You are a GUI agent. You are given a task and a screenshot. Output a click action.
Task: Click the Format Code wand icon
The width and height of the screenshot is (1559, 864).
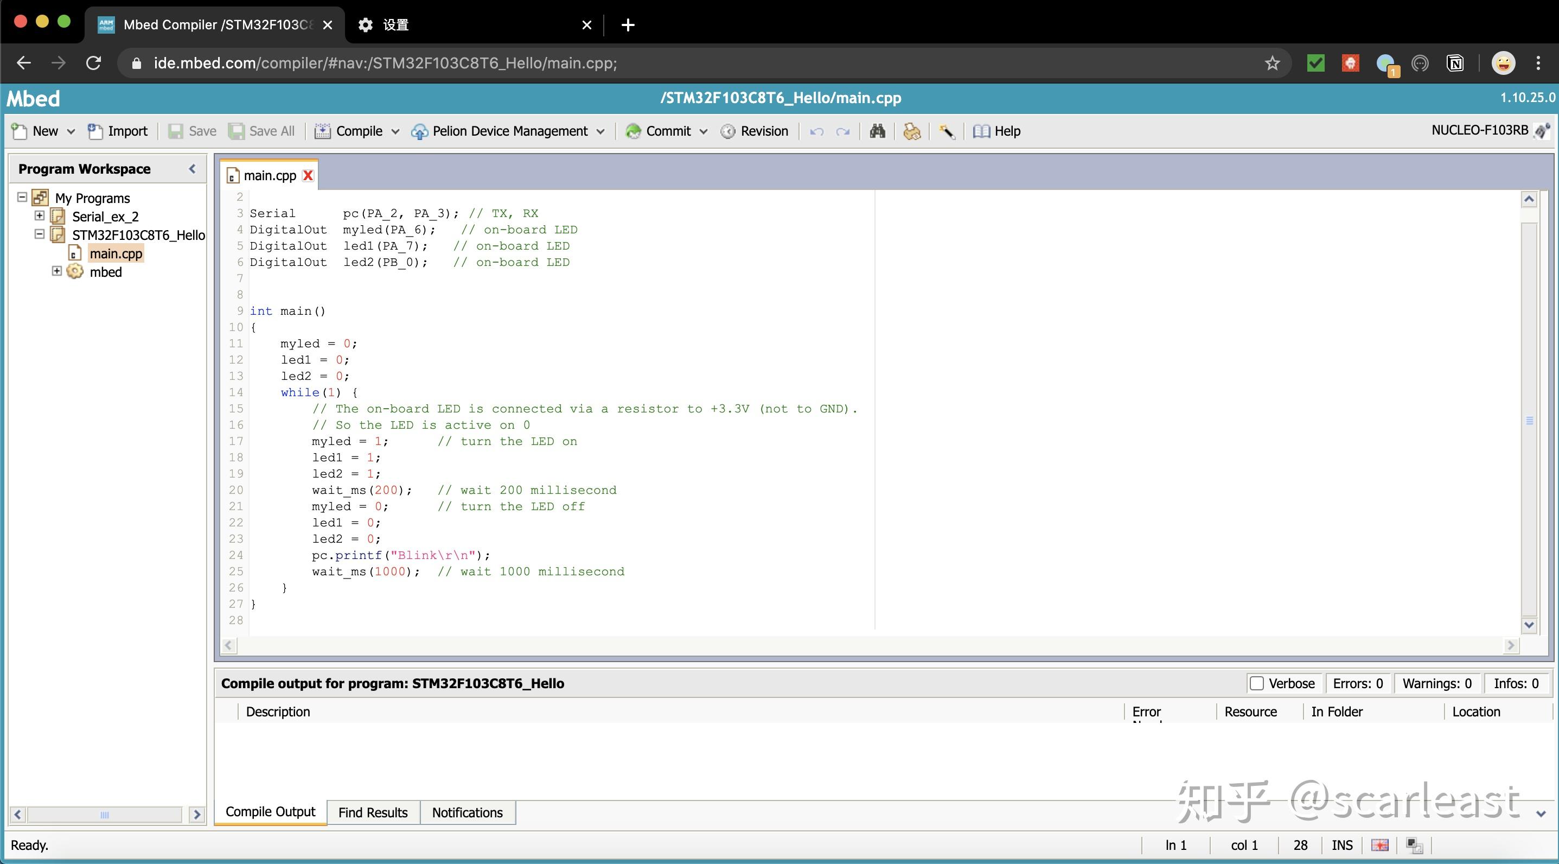(x=947, y=131)
